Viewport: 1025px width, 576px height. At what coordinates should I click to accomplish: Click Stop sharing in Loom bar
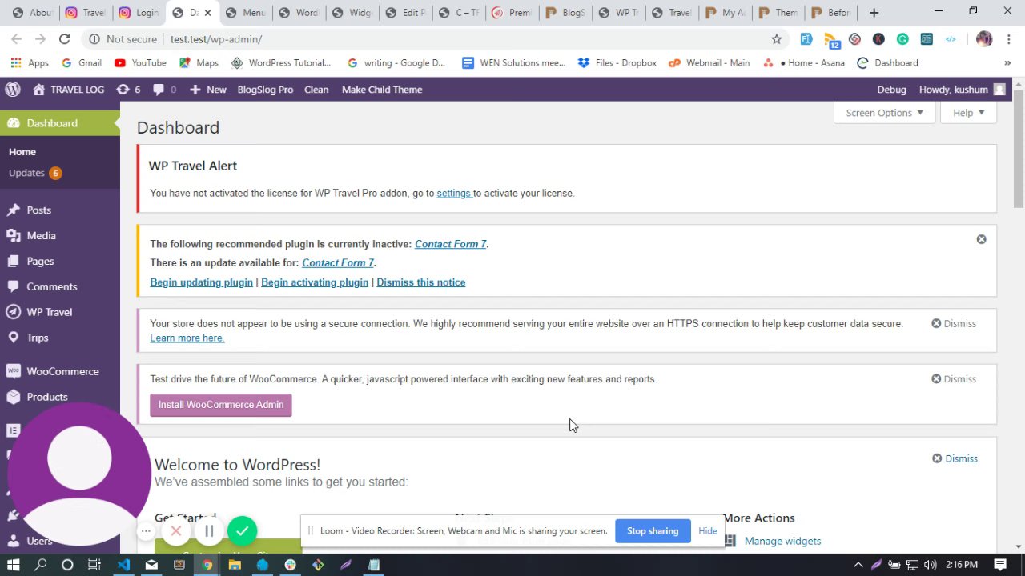click(x=653, y=531)
